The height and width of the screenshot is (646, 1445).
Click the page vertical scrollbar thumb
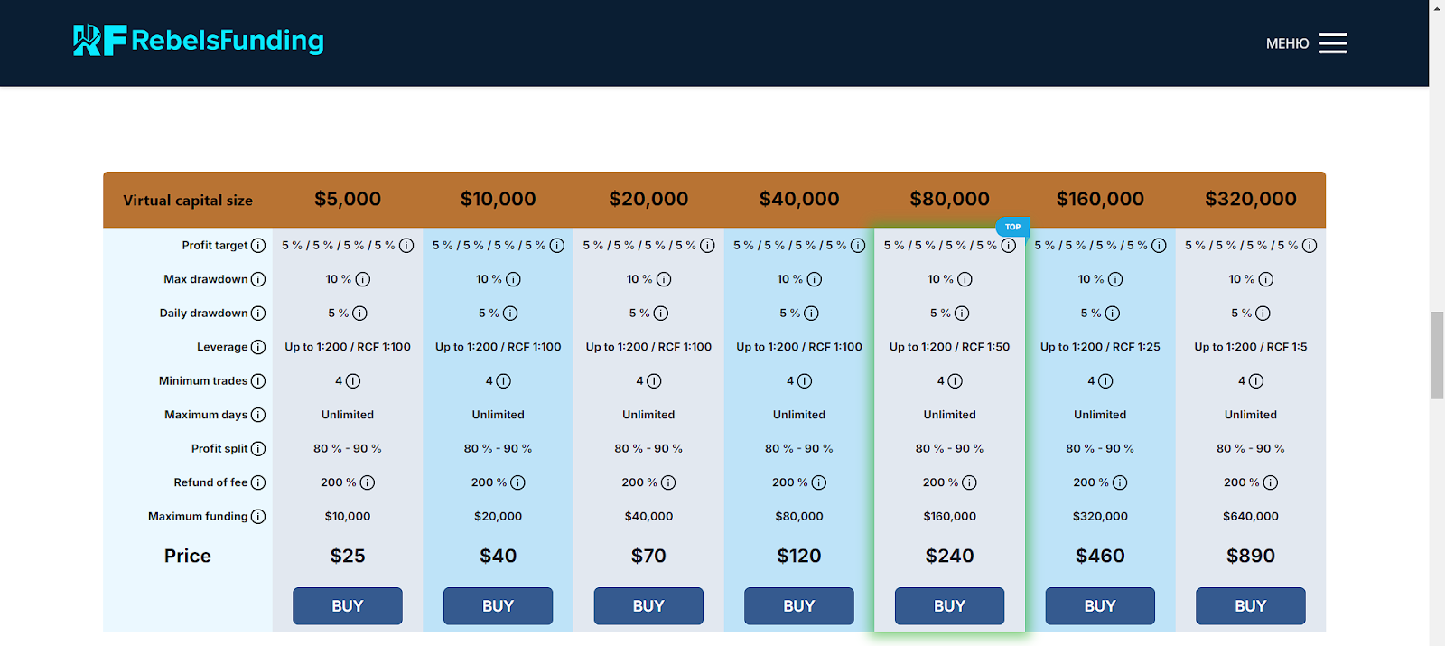point(1437,355)
